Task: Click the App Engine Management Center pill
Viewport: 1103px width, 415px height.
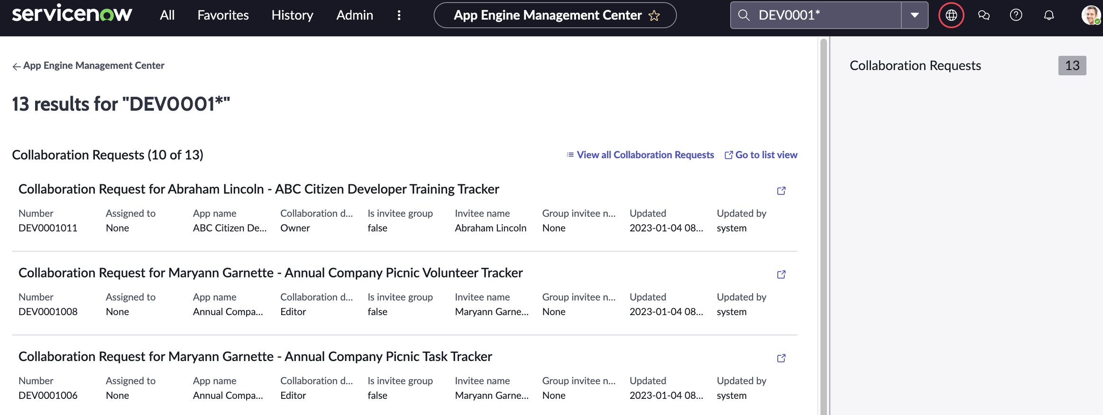Action: [555, 15]
